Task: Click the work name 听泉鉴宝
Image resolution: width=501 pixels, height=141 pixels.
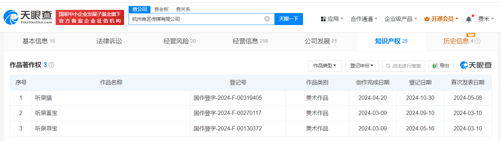Action: (46, 113)
